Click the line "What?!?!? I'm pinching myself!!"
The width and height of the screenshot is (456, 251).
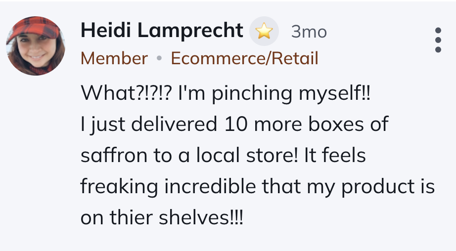pos(226,93)
